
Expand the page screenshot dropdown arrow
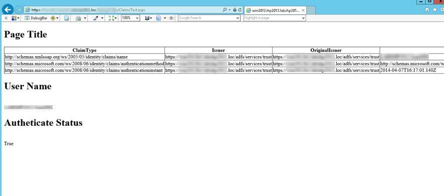click(165, 18)
